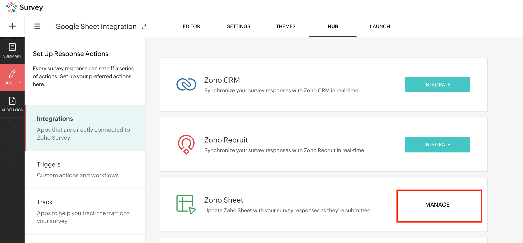
Task: Click the Zoho Survey logo icon
Action: pyautogui.click(x=12, y=7)
